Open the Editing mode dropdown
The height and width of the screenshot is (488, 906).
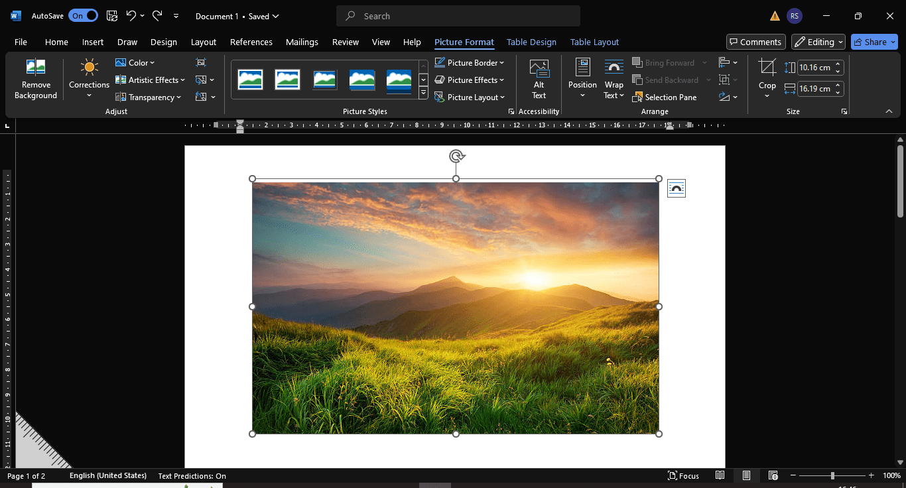pyautogui.click(x=818, y=42)
